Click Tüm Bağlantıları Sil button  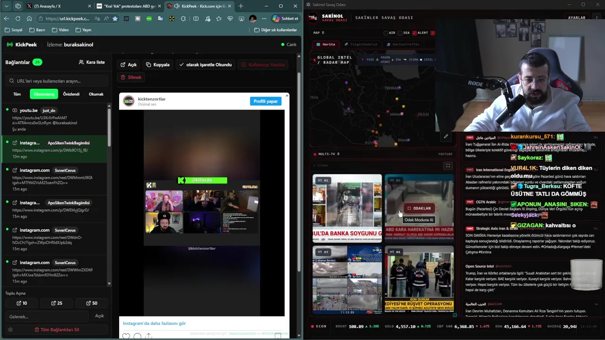click(x=57, y=330)
